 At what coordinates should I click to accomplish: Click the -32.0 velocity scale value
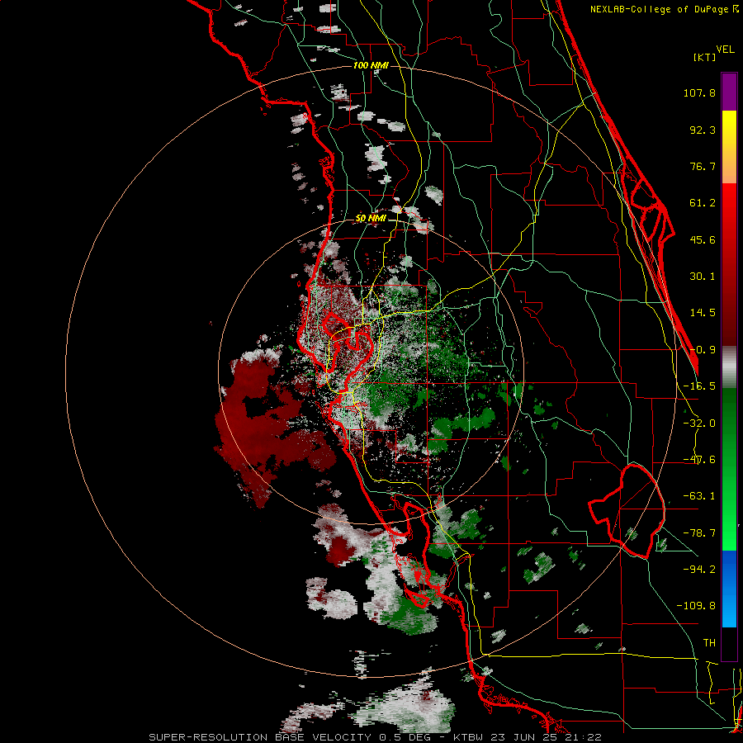[699, 424]
